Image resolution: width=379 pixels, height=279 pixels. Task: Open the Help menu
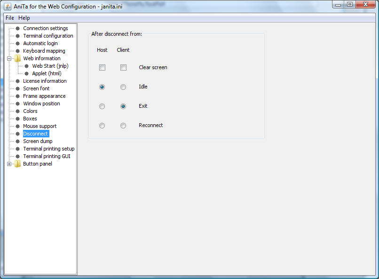point(24,18)
